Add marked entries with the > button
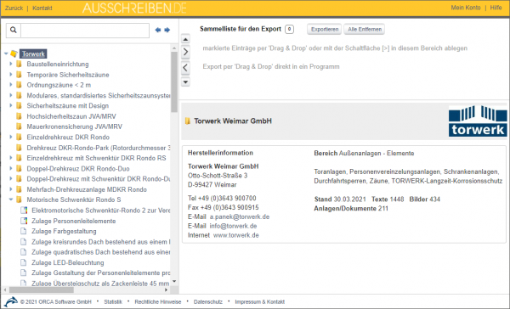Screen dimensions: 510x309 pyautogui.click(x=185, y=52)
